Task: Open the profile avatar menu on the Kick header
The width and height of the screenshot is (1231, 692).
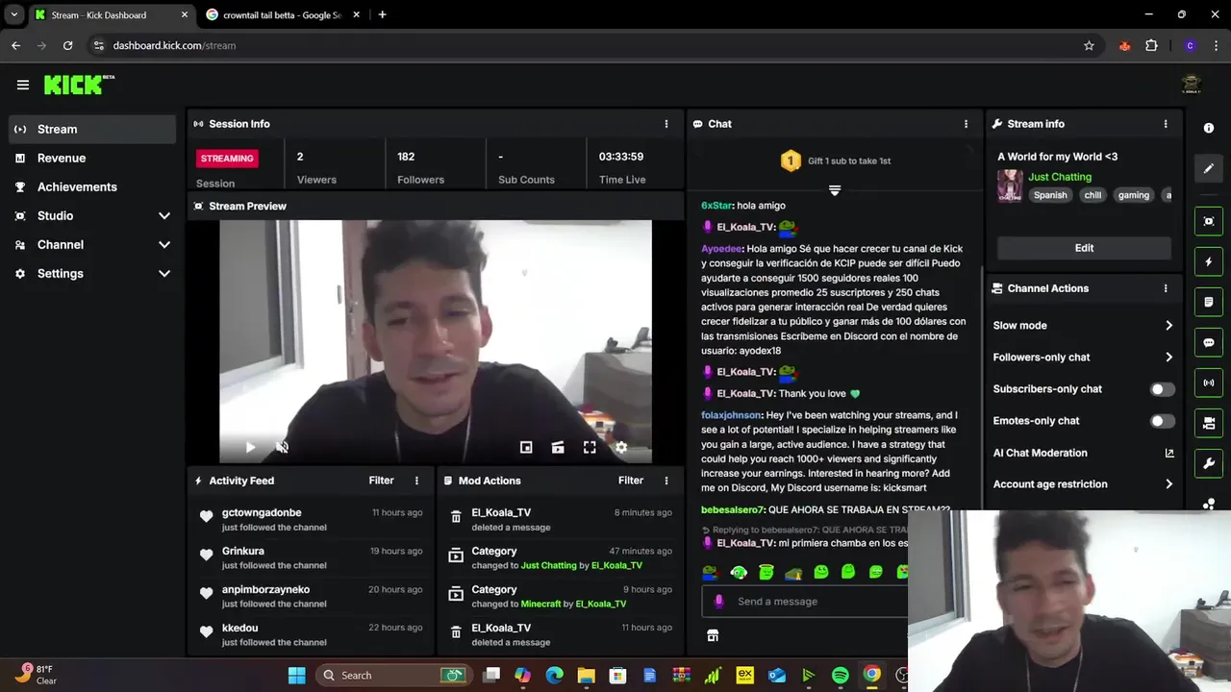Action: 1191,85
